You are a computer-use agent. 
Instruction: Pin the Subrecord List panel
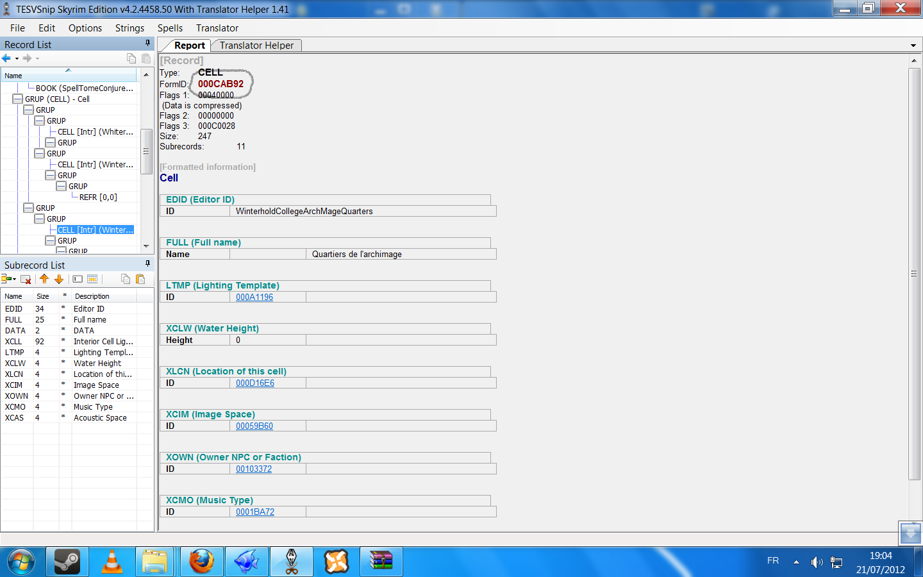pos(147,263)
